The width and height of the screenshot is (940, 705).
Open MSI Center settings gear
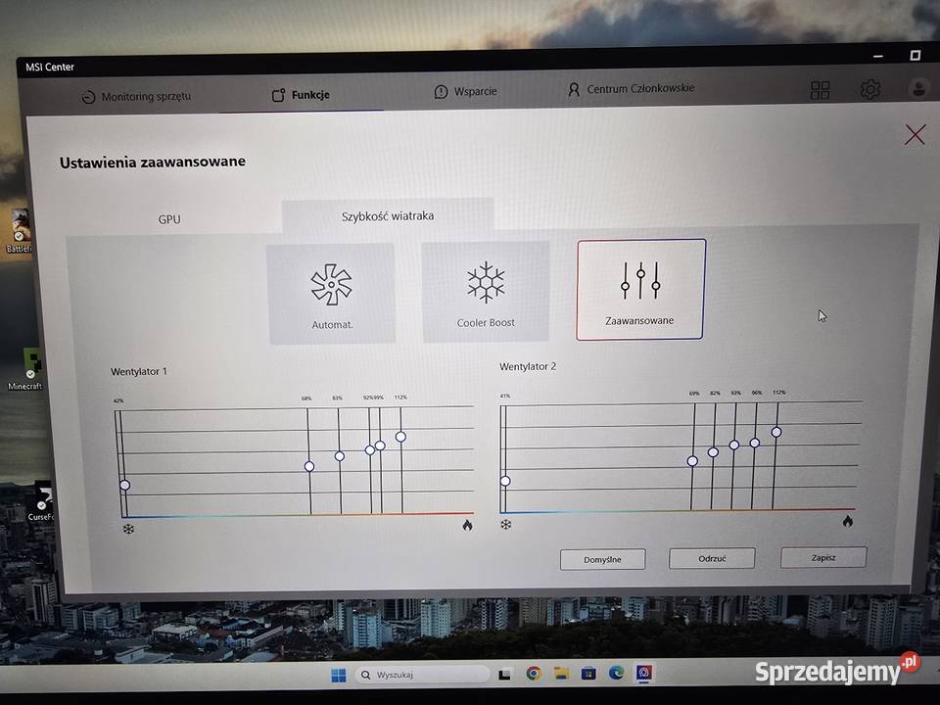(x=869, y=89)
